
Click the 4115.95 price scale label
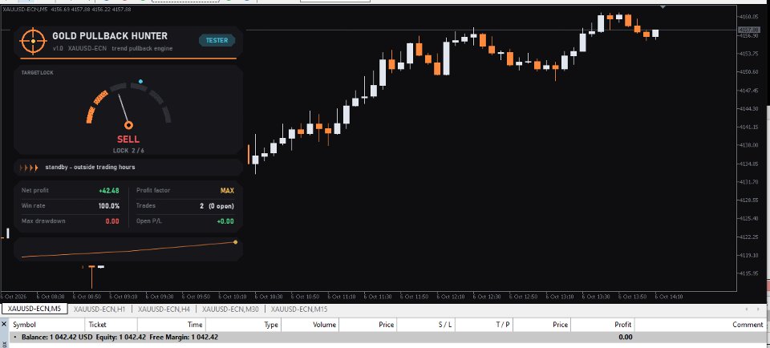click(748, 273)
